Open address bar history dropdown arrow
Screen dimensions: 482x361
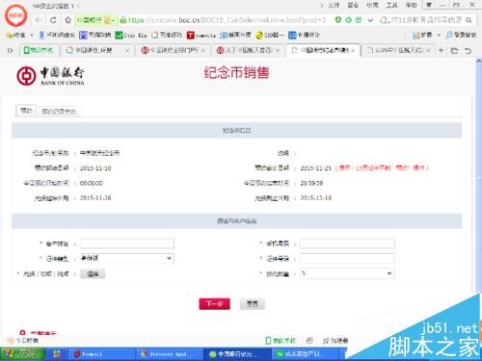[x=370, y=20]
